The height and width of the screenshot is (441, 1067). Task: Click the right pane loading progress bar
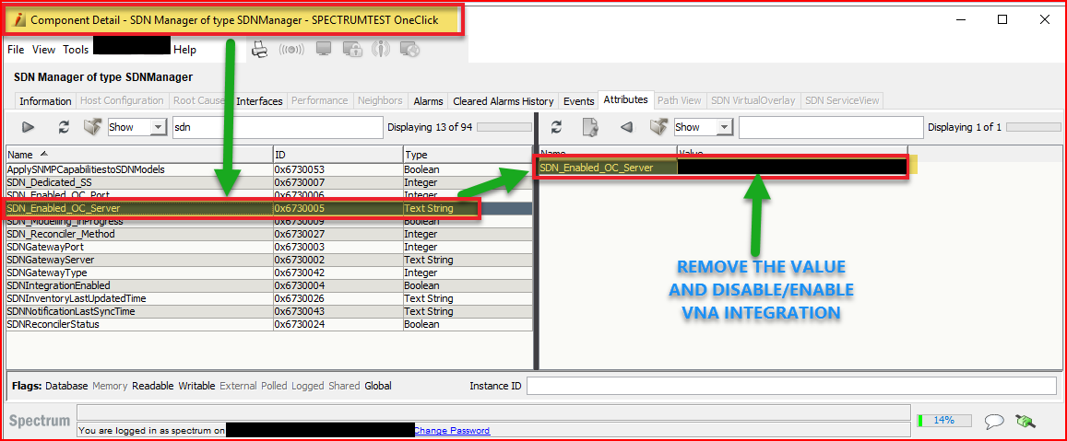tap(1034, 127)
